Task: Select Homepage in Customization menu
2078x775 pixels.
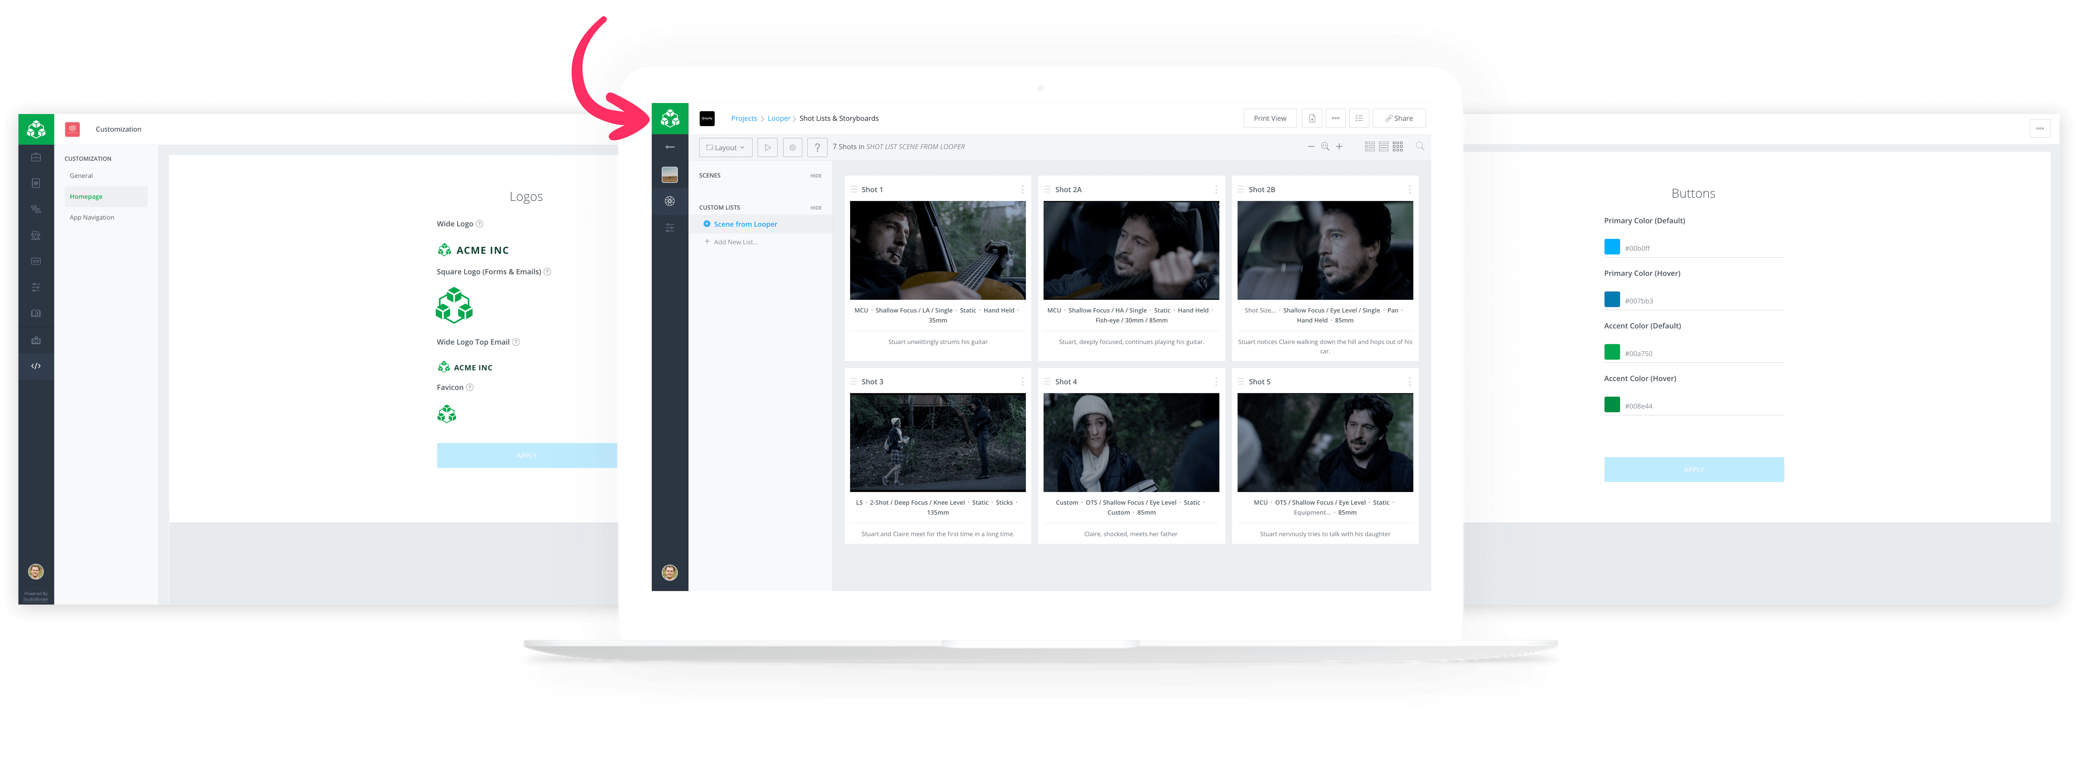Action: 106,197
